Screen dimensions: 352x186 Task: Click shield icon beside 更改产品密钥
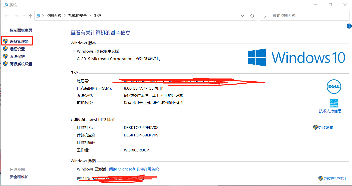click(320, 178)
